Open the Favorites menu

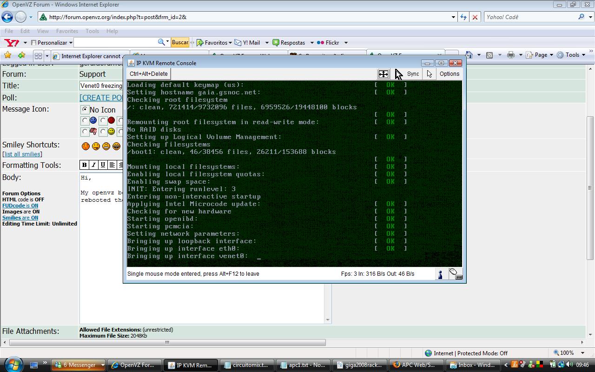[x=67, y=31]
